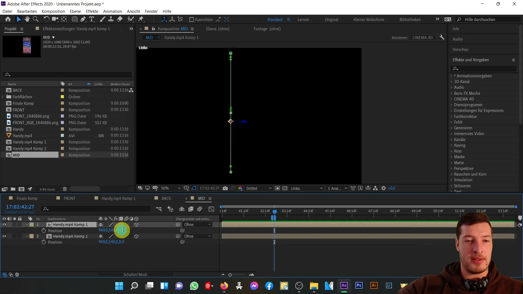Click the MID composition tab in timeline
Image resolution: width=523 pixels, height=294 pixels.
click(201, 198)
